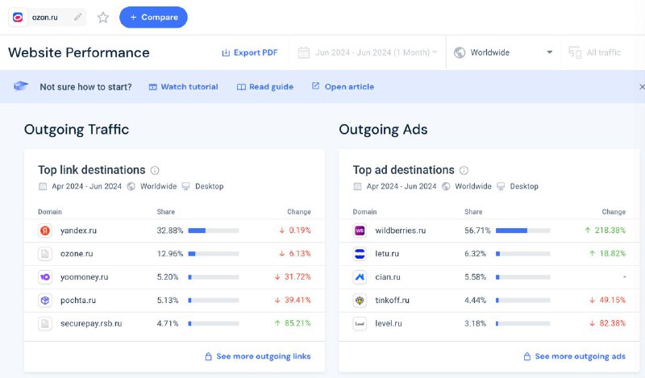The height and width of the screenshot is (378, 645).
Task: Show info for Top link destinations
Action: (x=155, y=170)
